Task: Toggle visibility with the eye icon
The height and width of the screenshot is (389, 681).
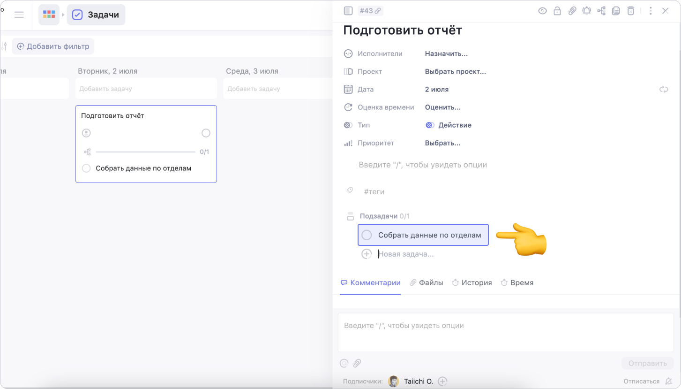Action: click(542, 11)
